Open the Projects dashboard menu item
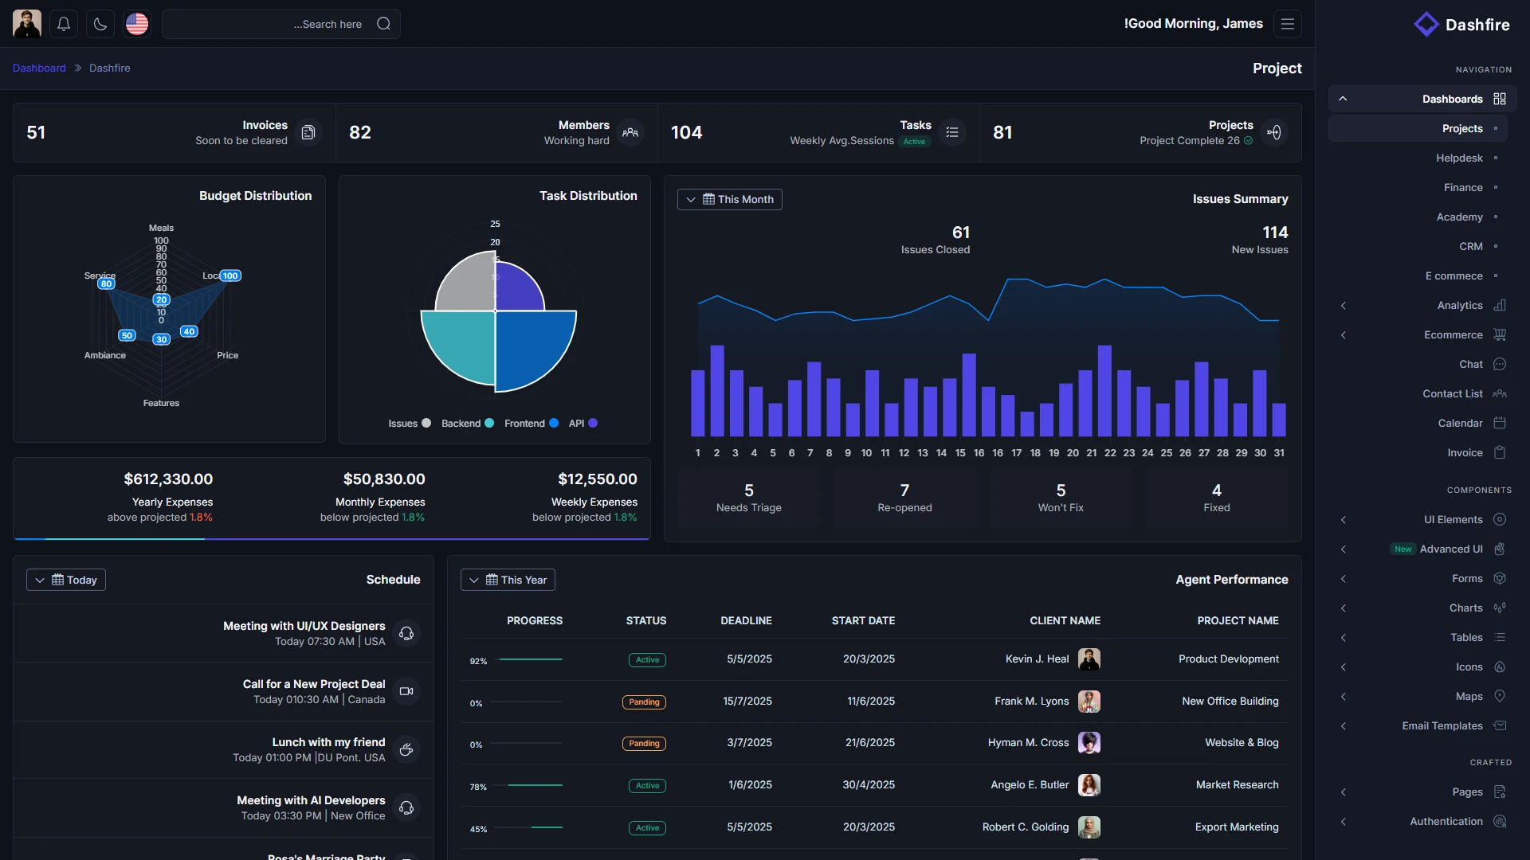Image resolution: width=1530 pixels, height=860 pixels. click(x=1418, y=128)
